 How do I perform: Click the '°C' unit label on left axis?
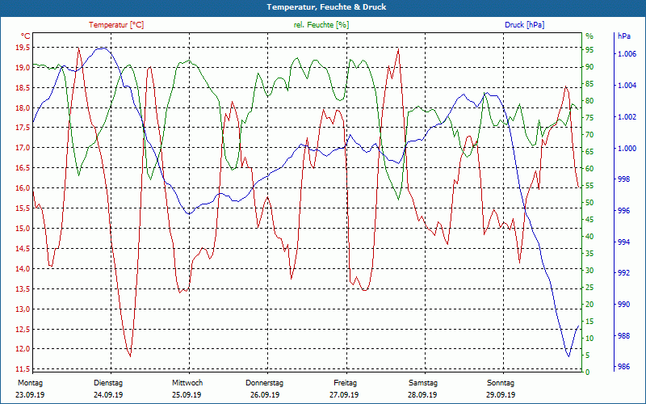[26, 36]
